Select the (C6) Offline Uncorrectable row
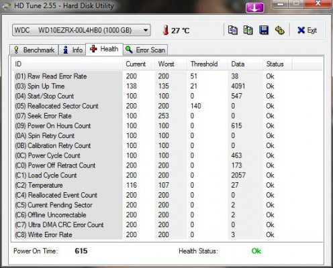 [x=153, y=215]
